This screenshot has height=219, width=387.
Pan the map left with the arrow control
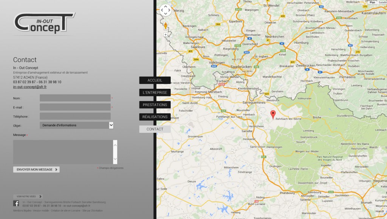[x=162, y=10]
